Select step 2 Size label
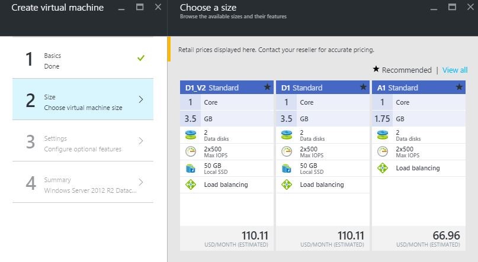This screenshot has height=262, width=478. click(x=50, y=97)
